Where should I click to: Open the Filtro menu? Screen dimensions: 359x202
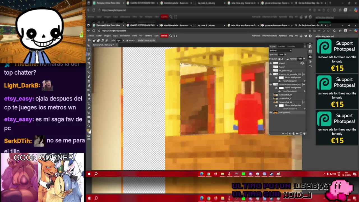[135, 36]
